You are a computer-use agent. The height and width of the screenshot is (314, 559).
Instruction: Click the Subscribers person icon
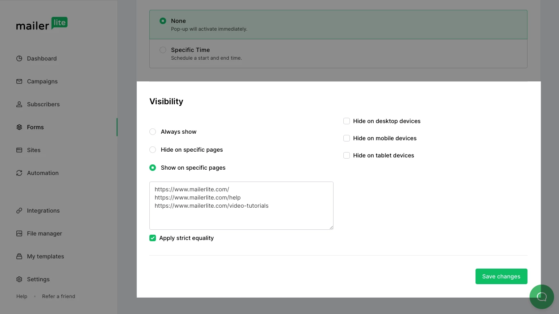tap(19, 104)
